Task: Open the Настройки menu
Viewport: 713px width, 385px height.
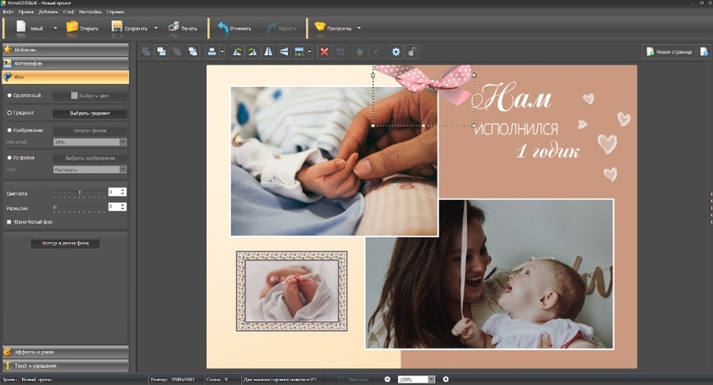Action: click(x=89, y=13)
